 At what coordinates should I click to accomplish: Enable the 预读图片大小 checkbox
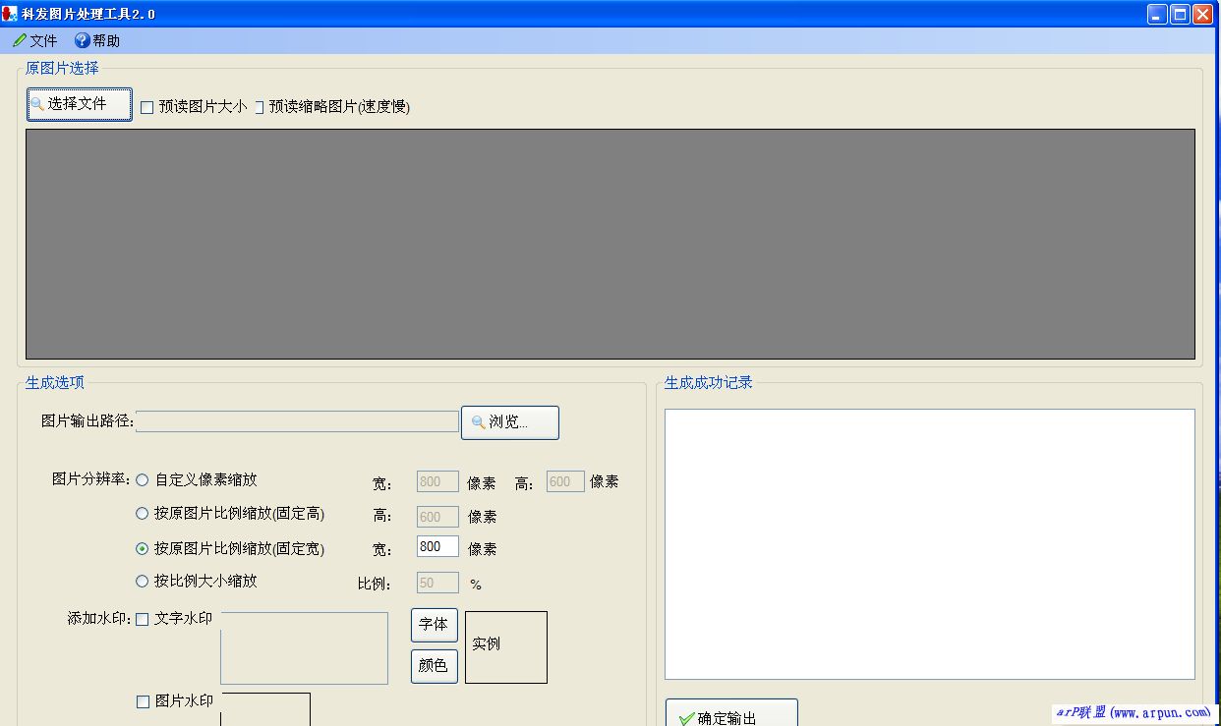[145, 107]
